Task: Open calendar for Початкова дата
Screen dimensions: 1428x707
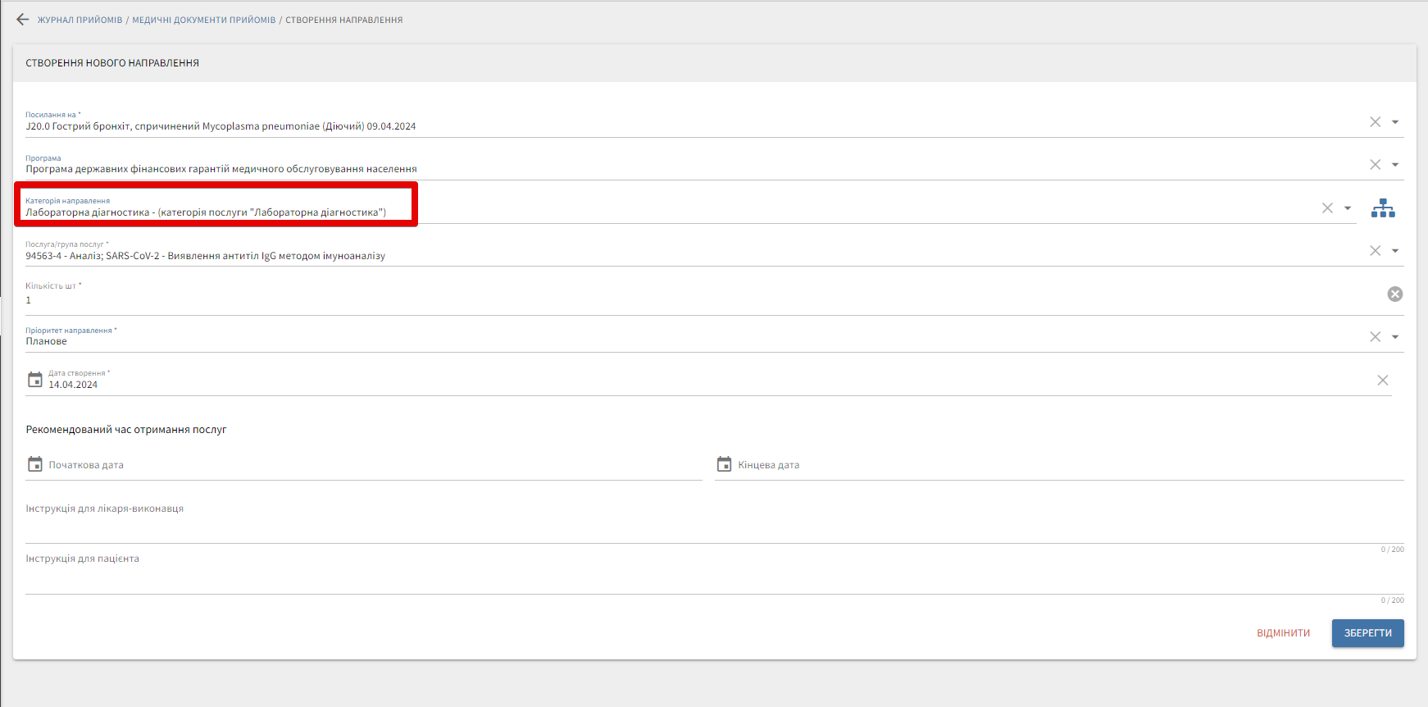Action: pyautogui.click(x=35, y=464)
